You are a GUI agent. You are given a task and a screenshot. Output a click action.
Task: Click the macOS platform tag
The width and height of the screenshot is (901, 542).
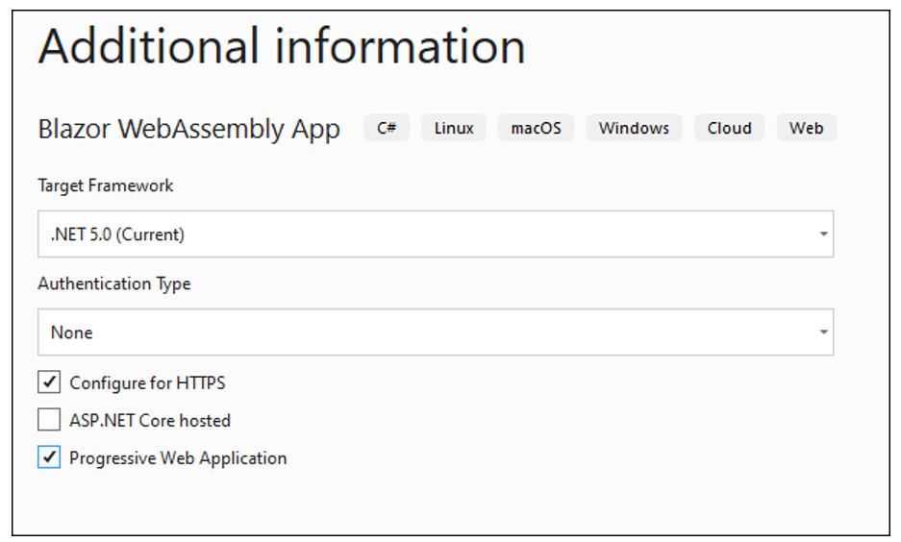coord(536,128)
